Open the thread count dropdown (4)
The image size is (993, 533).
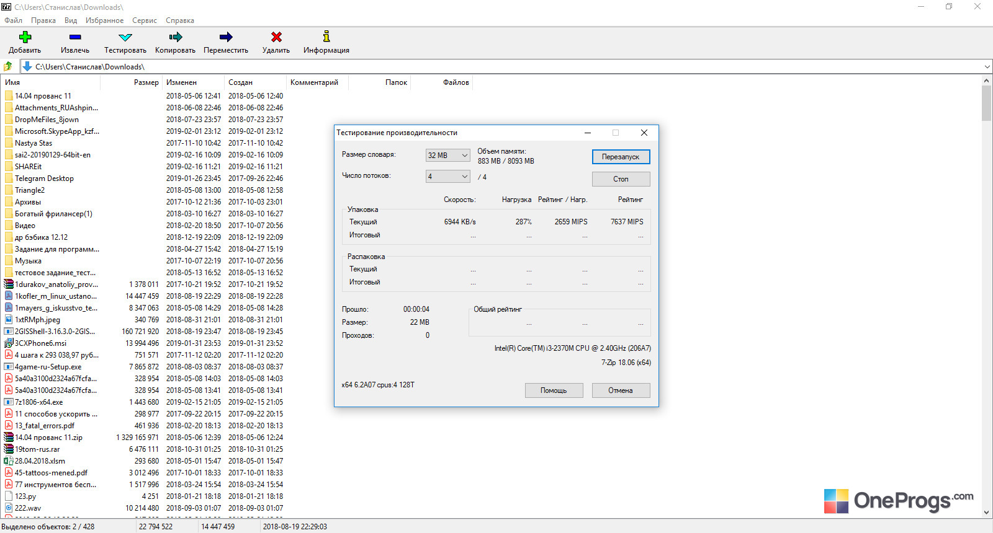[447, 177]
